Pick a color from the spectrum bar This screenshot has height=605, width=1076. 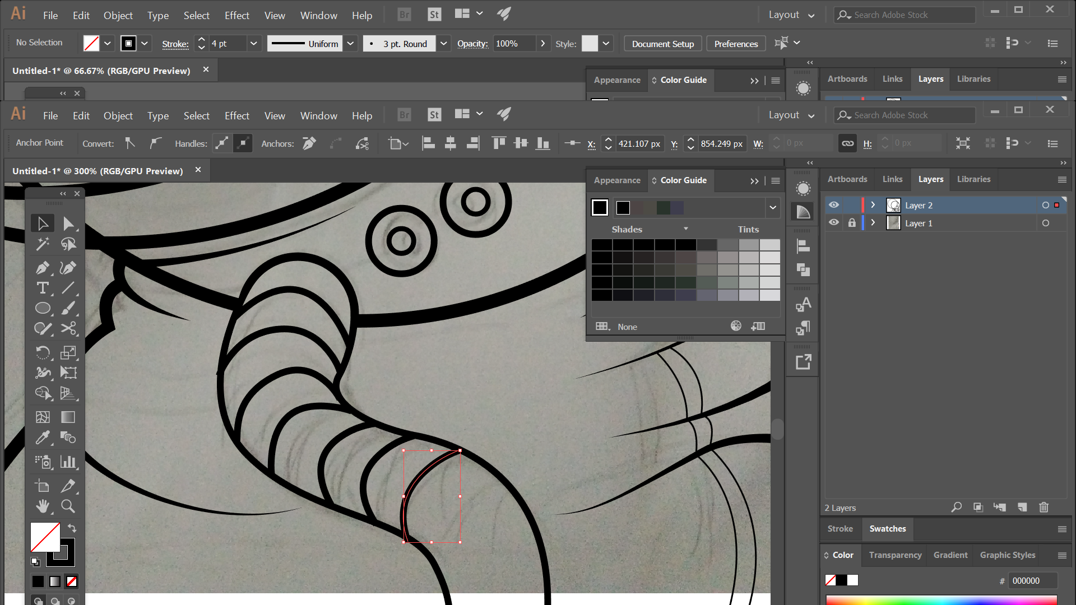(941, 600)
